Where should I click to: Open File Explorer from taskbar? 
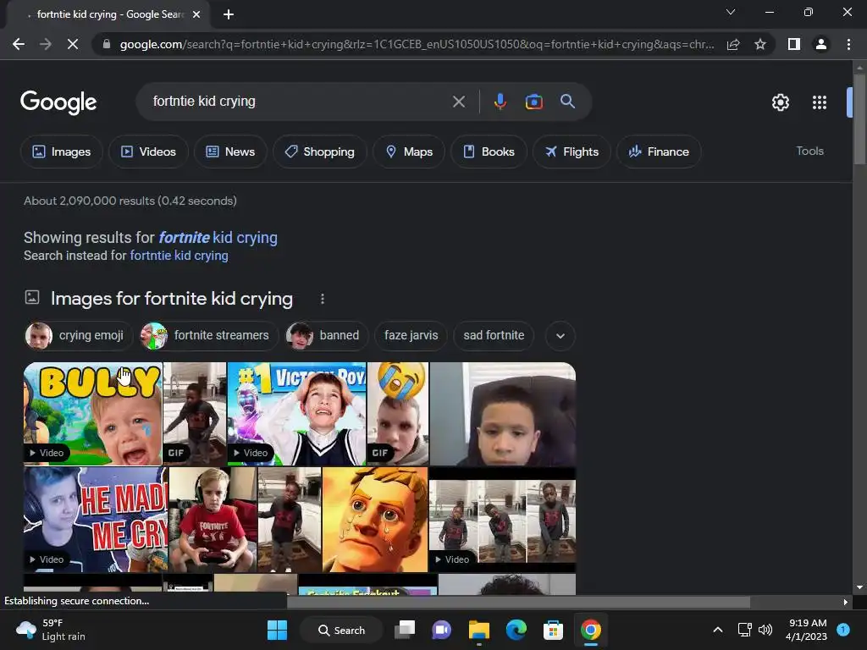pyautogui.click(x=479, y=630)
